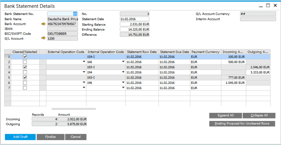Close the Bank Statement Details window

[x=276, y=6]
